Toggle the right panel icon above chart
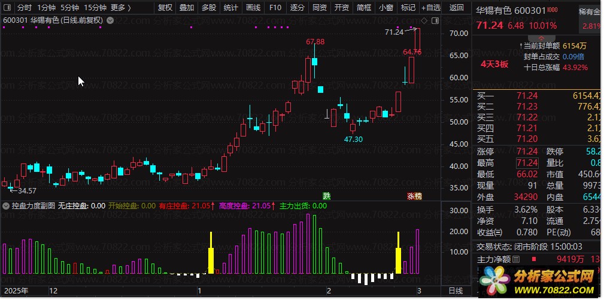This screenshot has width=604, height=300. [435, 20]
